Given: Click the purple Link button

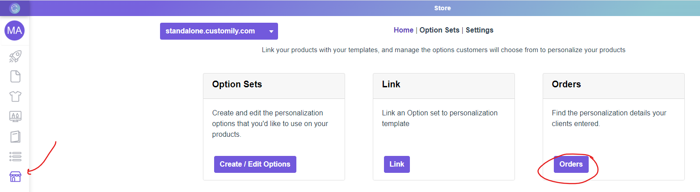Looking at the screenshot, I should click(x=396, y=164).
